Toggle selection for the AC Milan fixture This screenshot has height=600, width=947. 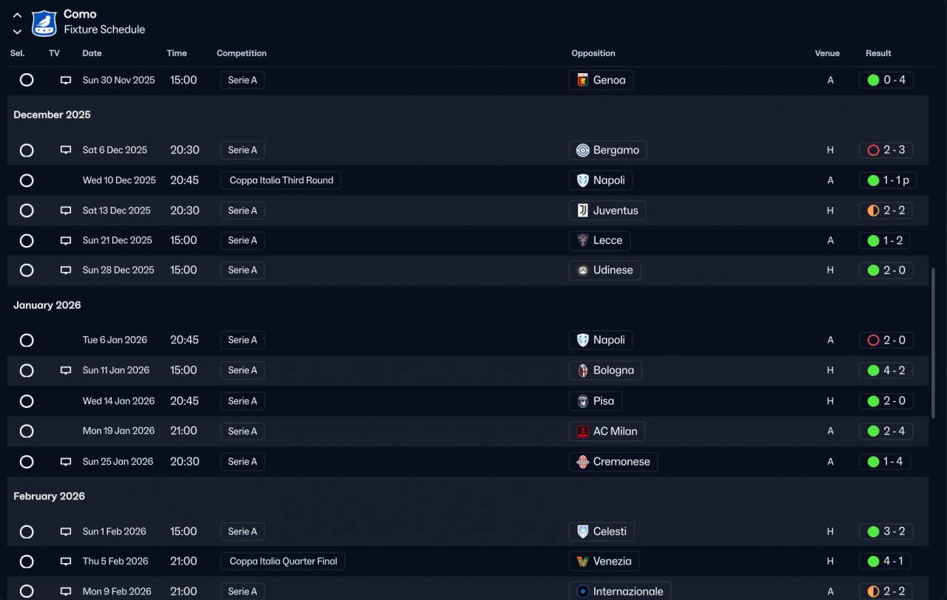[x=27, y=431]
